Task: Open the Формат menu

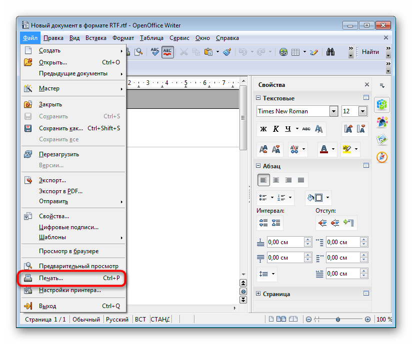Action: pos(123,38)
